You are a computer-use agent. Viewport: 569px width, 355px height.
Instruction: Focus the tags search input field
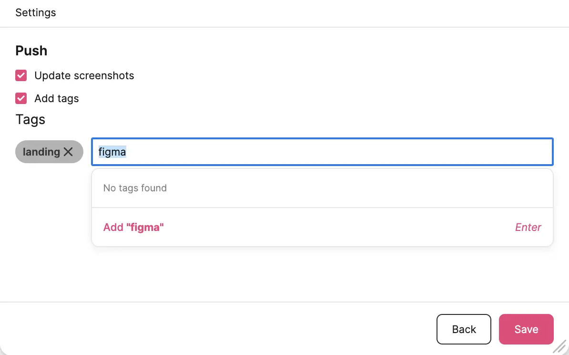click(x=322, y=152)
